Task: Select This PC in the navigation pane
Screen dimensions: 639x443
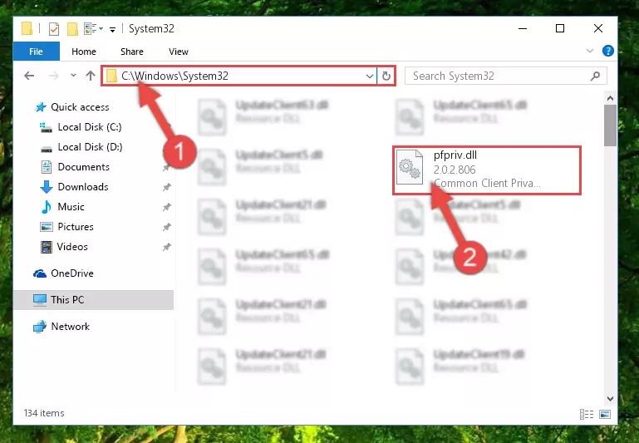Action: click(x=93, y=300)
